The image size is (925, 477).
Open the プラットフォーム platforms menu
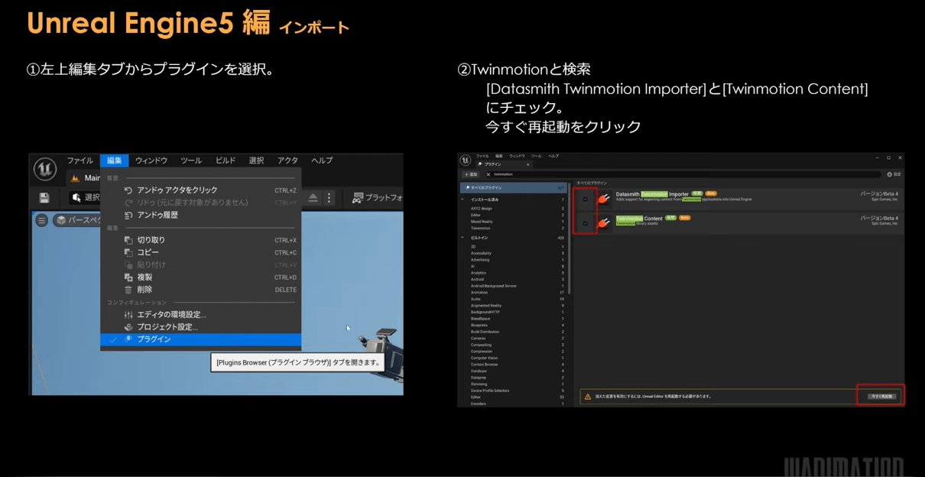377,198
